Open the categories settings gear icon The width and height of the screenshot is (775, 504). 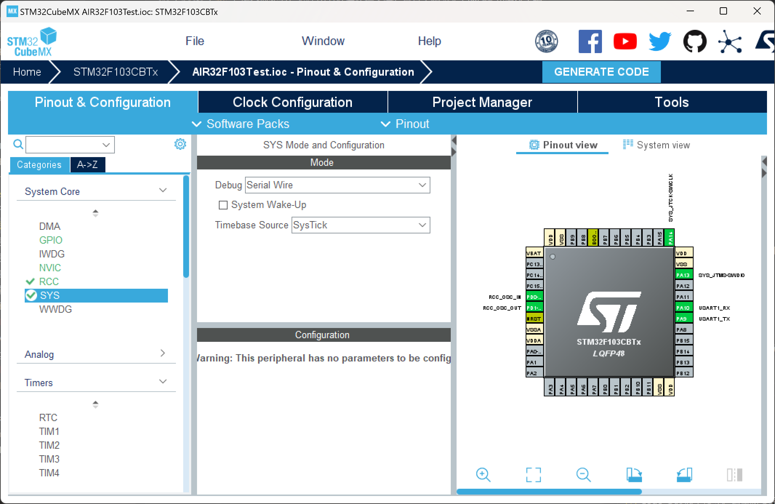(x=180, y=144)
